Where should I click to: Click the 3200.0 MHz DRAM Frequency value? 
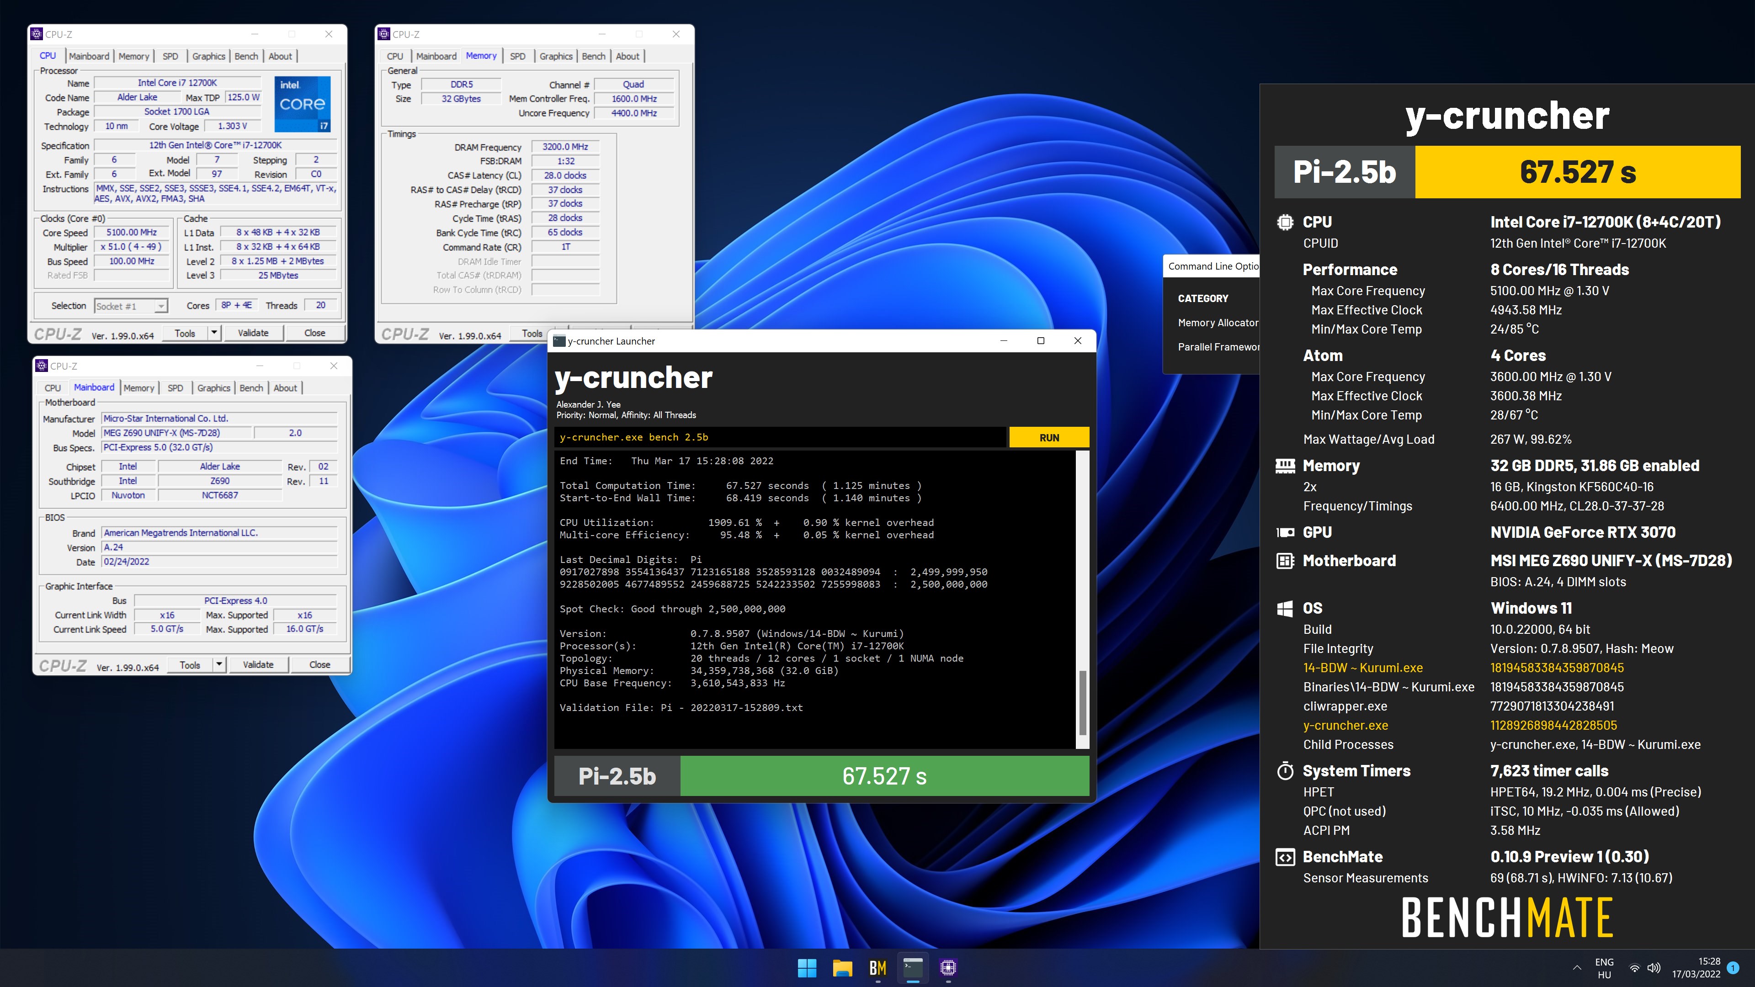pos(565,146)
